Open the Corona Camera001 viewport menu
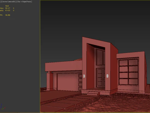150x113 pixels. click(x=8, y=2)
